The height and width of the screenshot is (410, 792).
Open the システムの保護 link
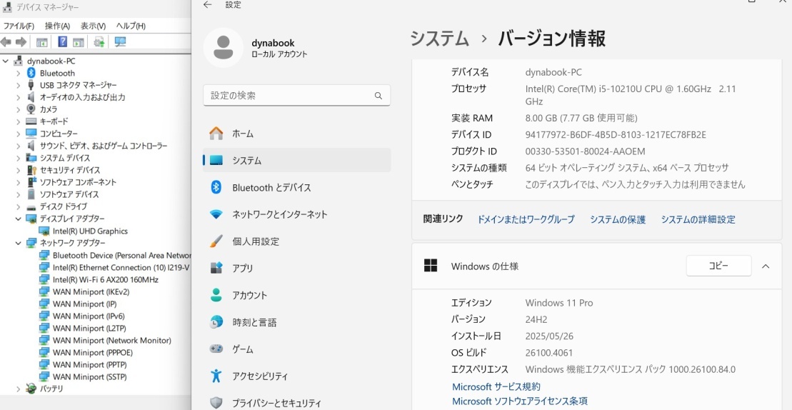pos(618,220)
